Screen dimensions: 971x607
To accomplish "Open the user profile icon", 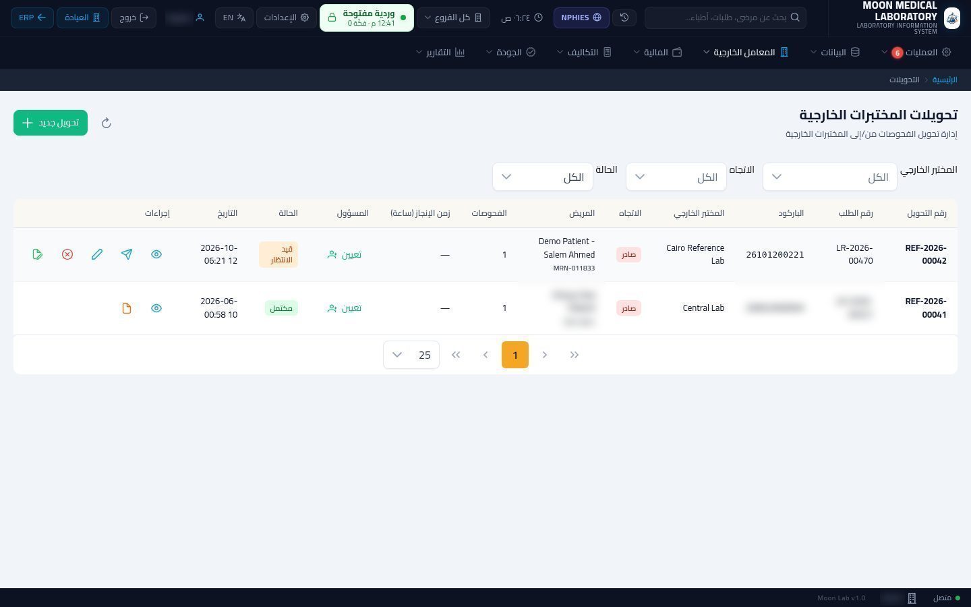I will (200, 18).
